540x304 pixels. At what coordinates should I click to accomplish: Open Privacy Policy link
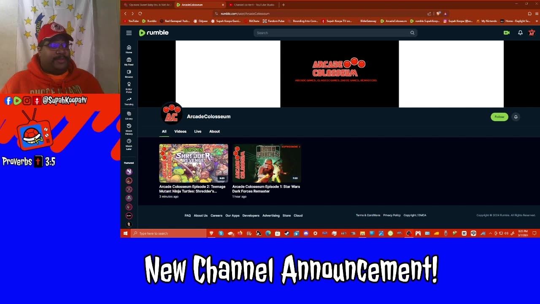392,215
